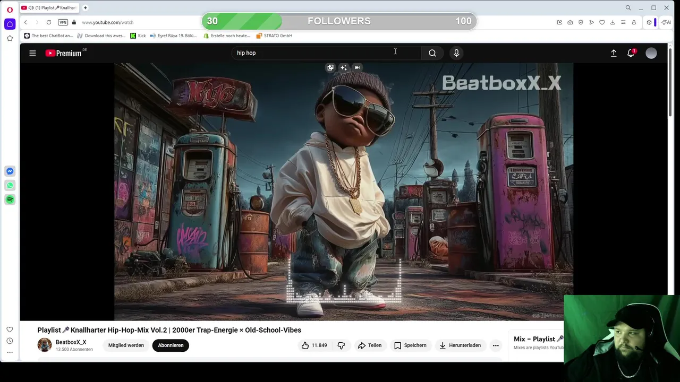Click the 'Mitglied werden' join button

coord(126,345)
